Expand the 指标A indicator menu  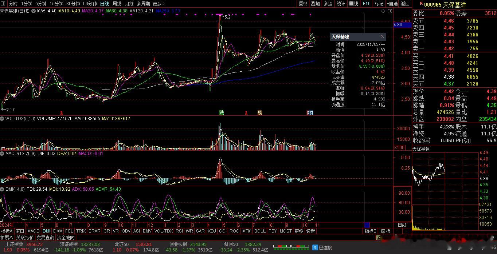point(7,231)
